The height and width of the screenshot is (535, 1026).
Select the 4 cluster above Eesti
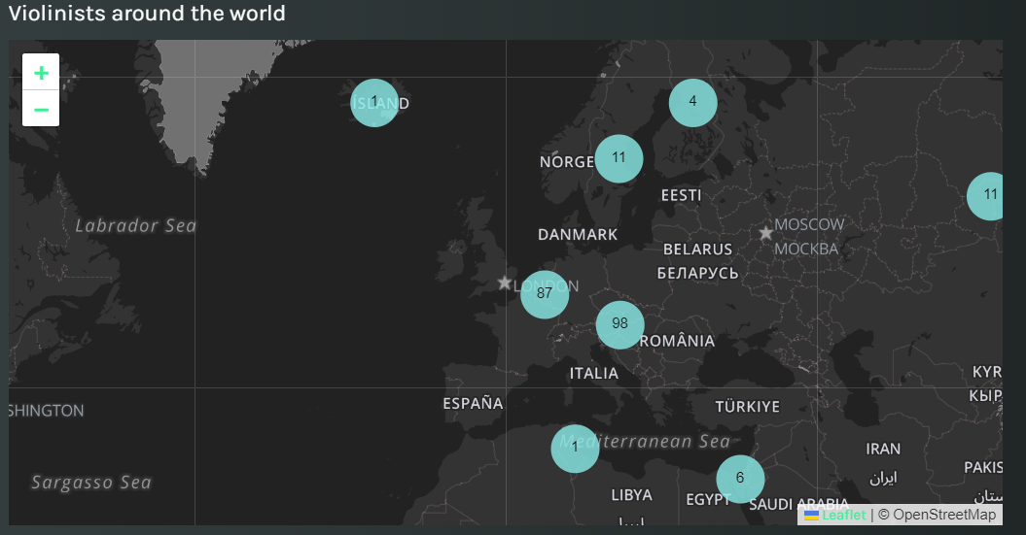(x=692, y=102)
